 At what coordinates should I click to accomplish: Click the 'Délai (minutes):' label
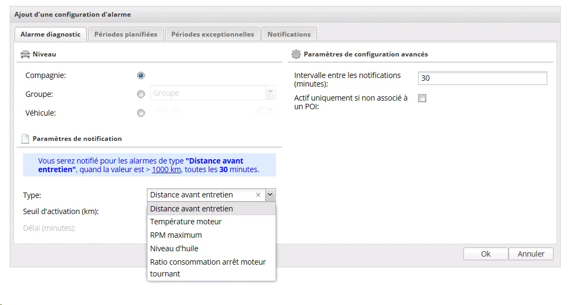coord(50,228)
